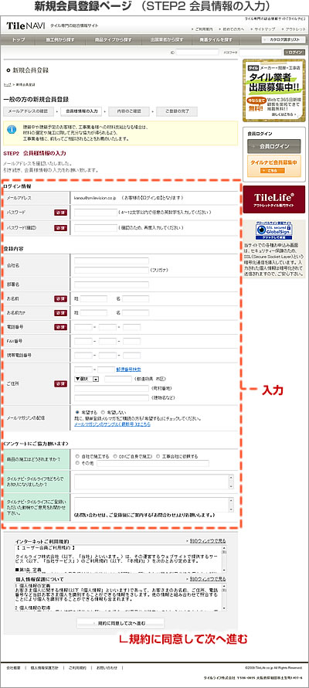Open 商品タイプから探す navigation tab
This screenshot has height=688, width=309.
107,39
